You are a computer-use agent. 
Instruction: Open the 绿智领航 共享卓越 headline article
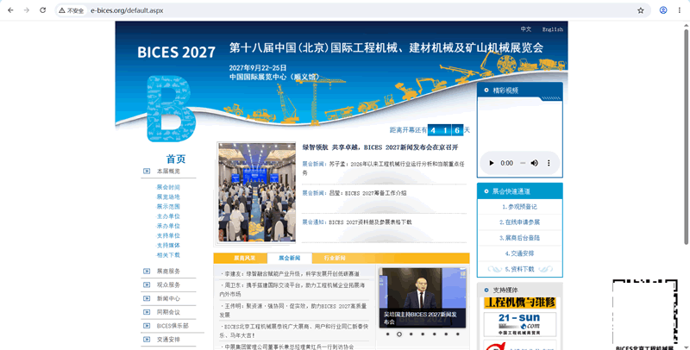[x=380, y=147]
